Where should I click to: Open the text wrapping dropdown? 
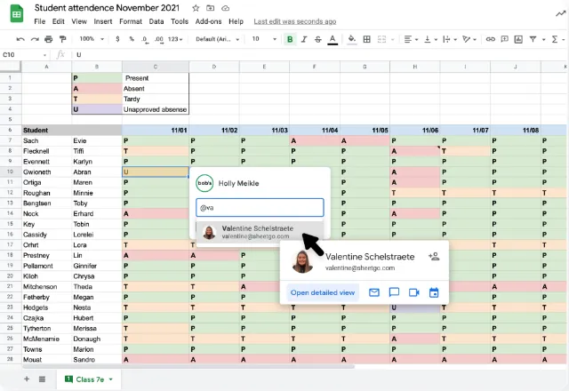pos(450,39)
